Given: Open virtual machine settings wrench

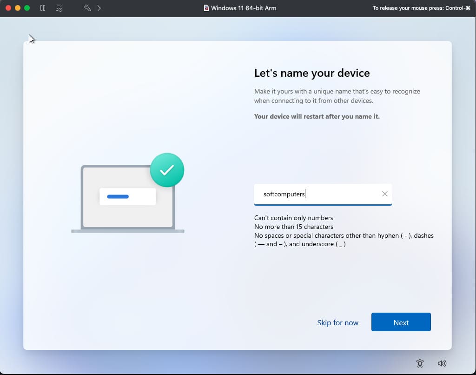Looking at the screenshot, I should [x=87, y=8].
